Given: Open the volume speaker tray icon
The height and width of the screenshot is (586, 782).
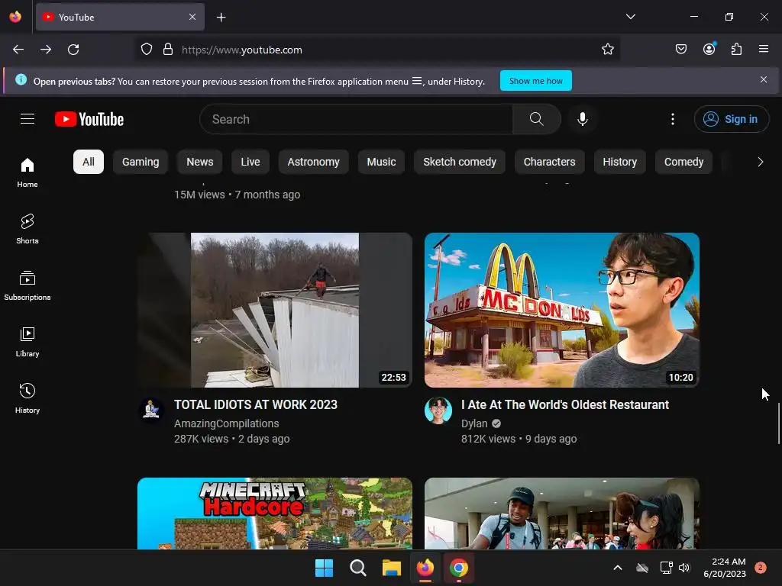Looking at the screenshot, I should 684,568.
